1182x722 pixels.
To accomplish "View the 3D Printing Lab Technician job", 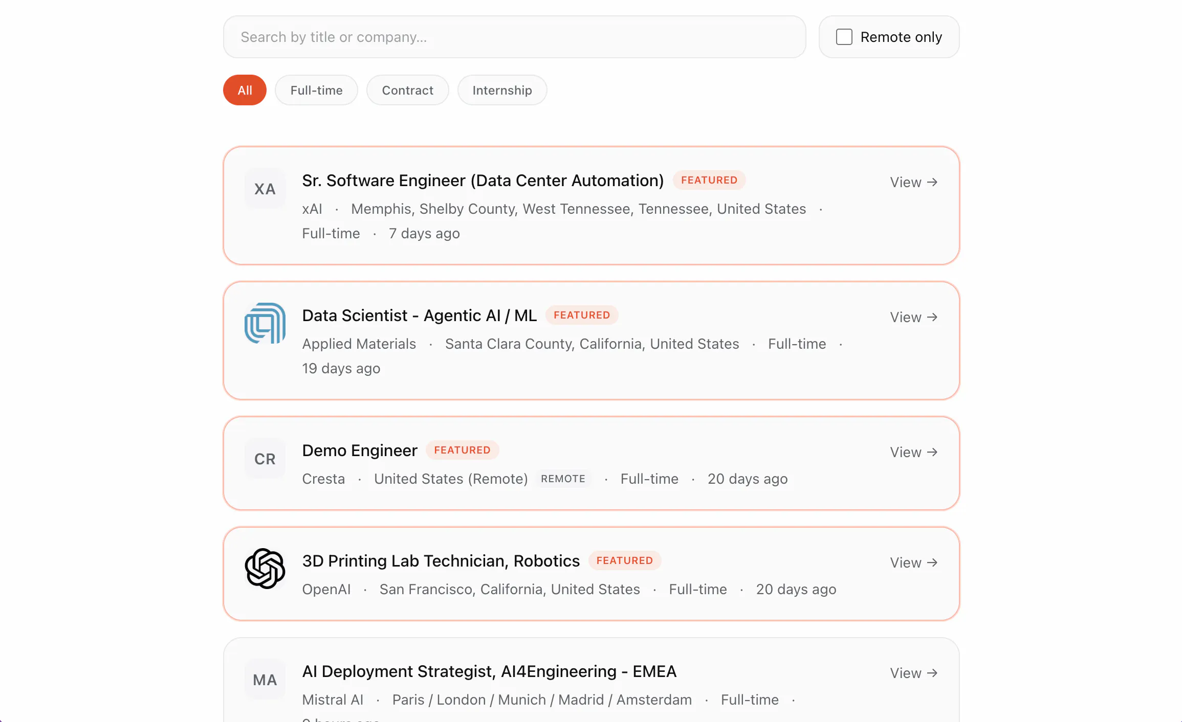I will click(x=914, y=562).
